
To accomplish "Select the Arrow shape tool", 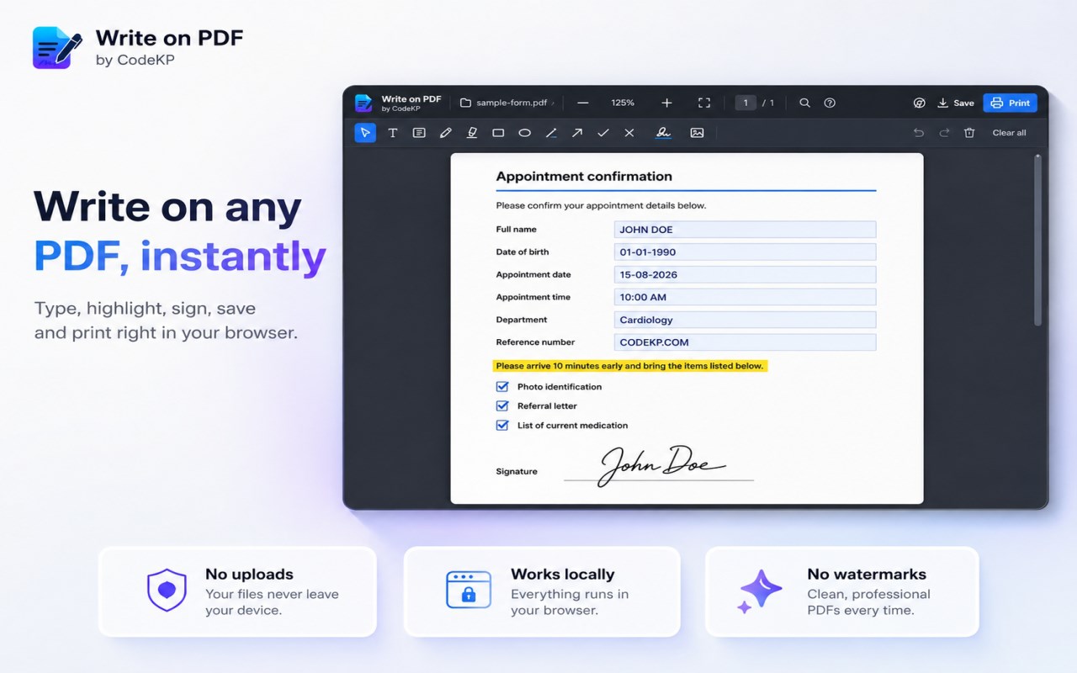I will pos(577,133).
